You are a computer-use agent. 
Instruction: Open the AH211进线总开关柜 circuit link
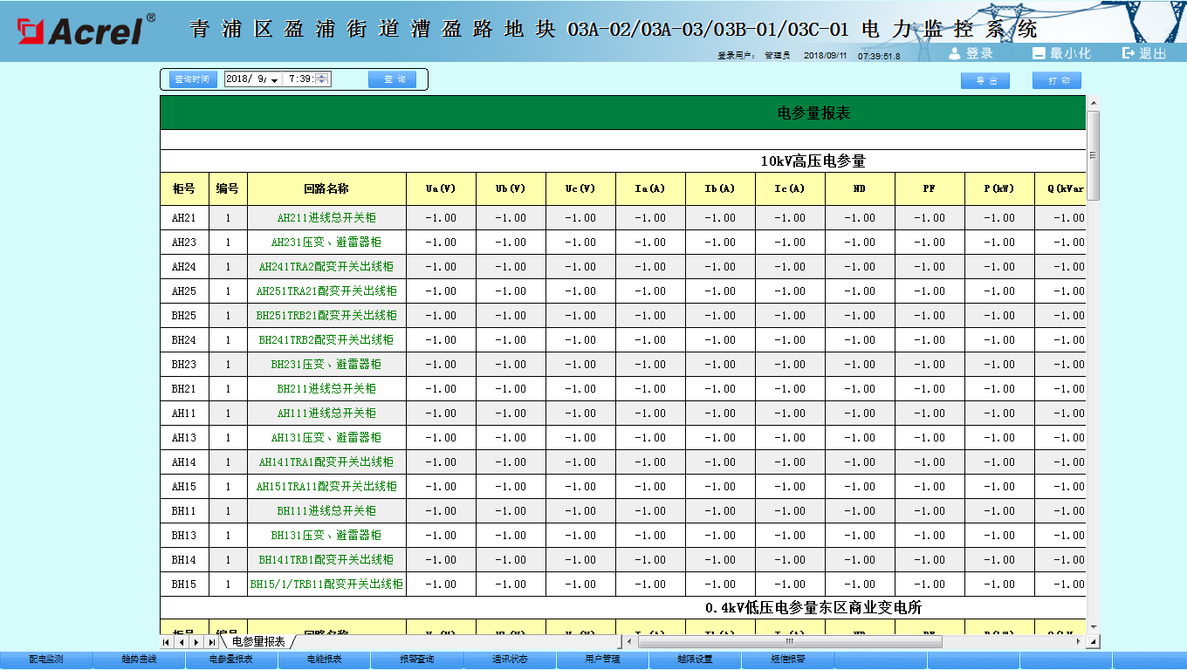tap(326, 218)
